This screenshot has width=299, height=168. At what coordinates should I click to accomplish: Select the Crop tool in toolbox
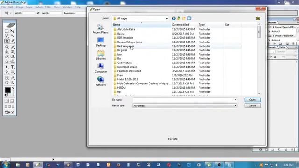coord(7,41)
